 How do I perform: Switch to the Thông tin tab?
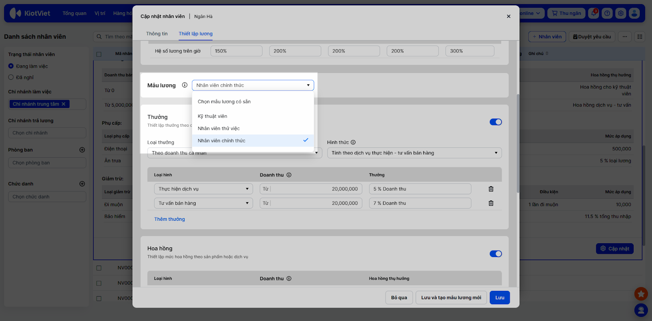click(x=157, y=34)
